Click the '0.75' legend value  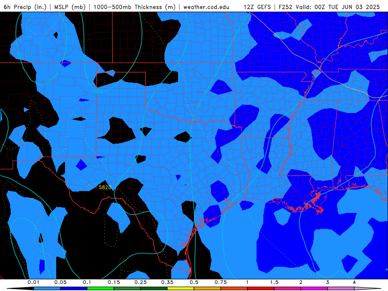(221, 282)
